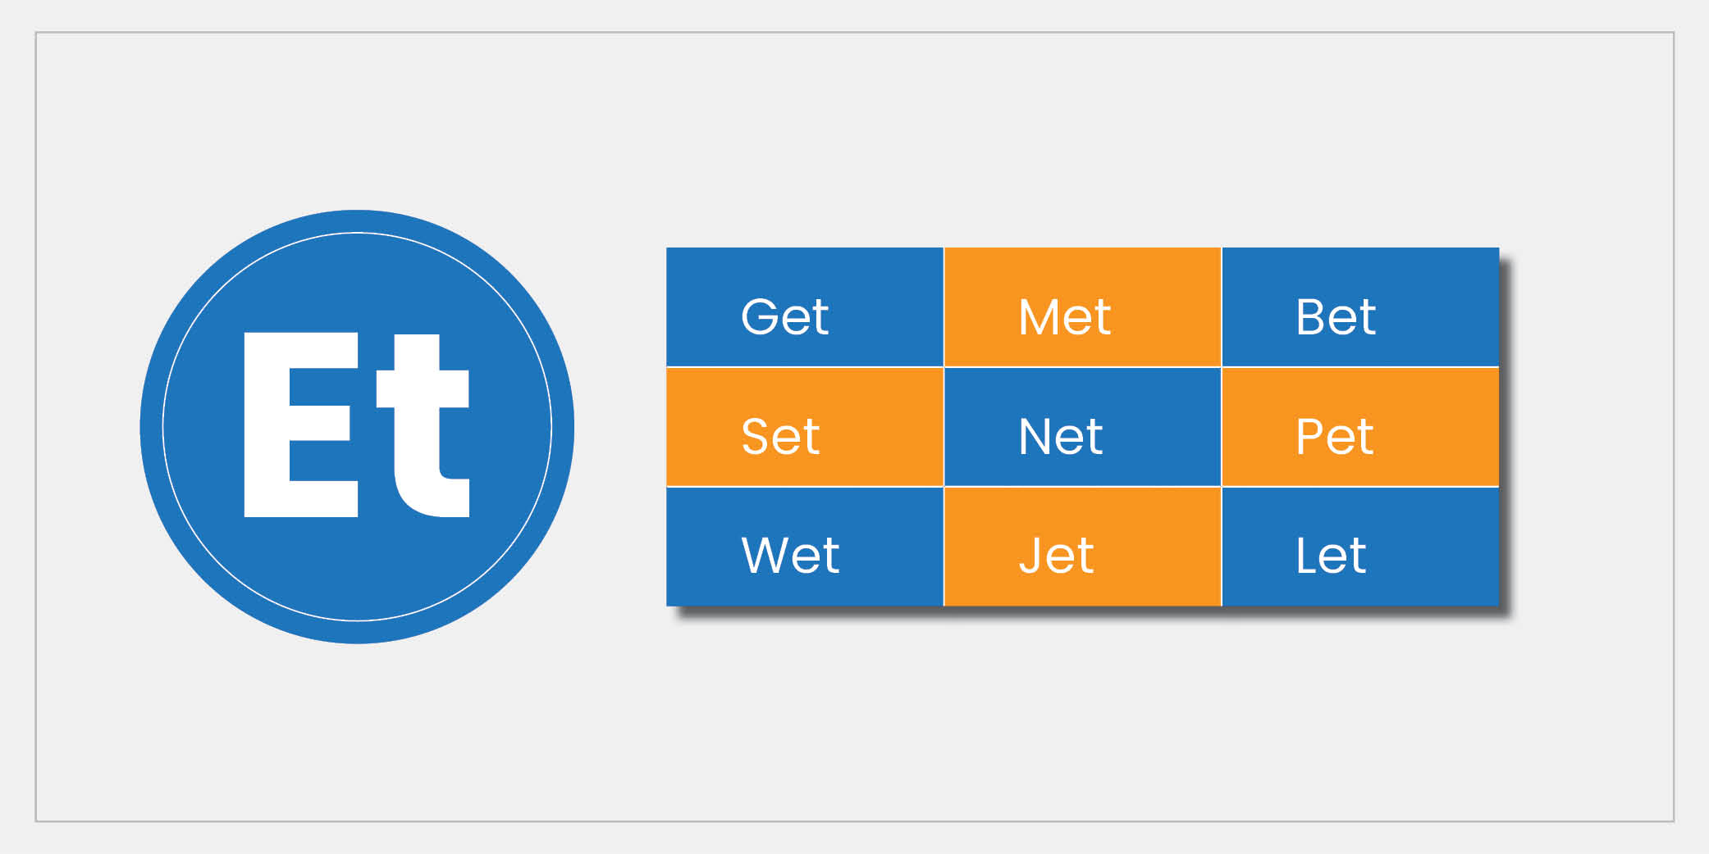
Task: Click the big white letter E
Action: tap(300, 425)
